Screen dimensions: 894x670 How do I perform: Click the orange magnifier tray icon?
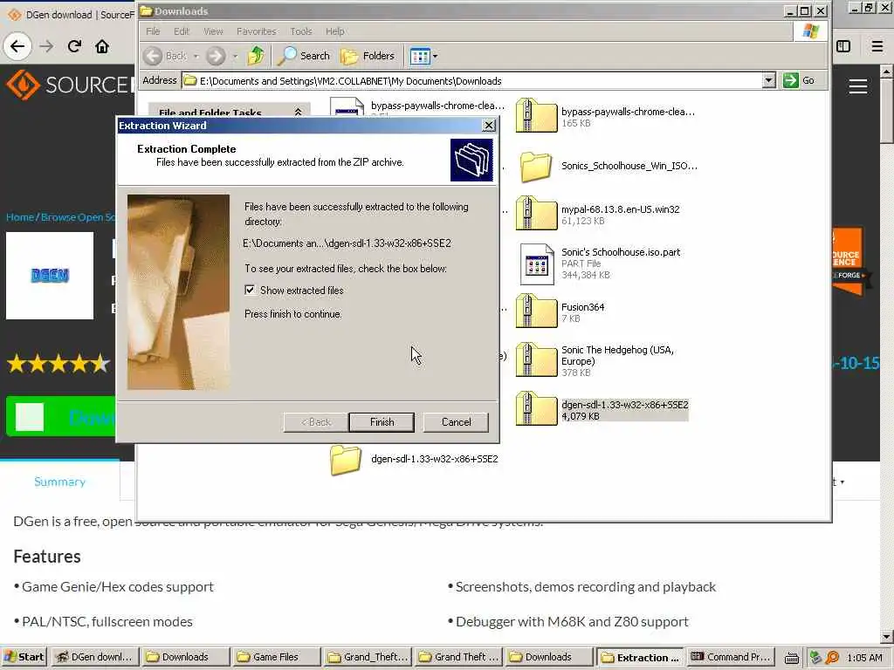coord(832,657)
